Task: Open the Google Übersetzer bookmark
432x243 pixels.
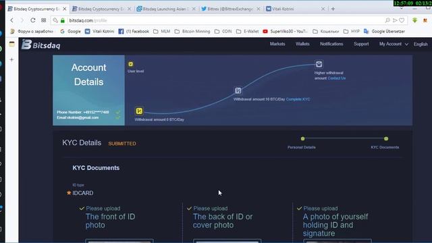Action: [384, 32]
